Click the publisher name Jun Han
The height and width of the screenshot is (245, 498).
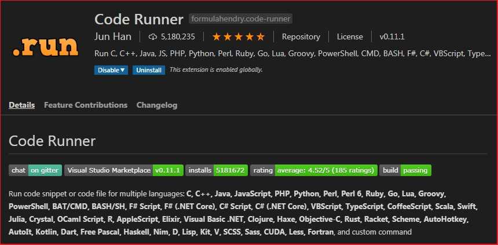tap(113, 36)
